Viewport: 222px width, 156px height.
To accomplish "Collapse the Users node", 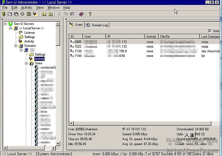I will click(x=26, y=63).
